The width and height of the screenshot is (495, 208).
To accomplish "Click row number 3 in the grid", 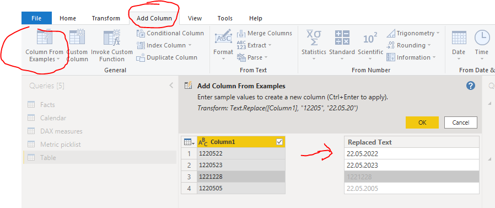I will (x=189, y=177).
